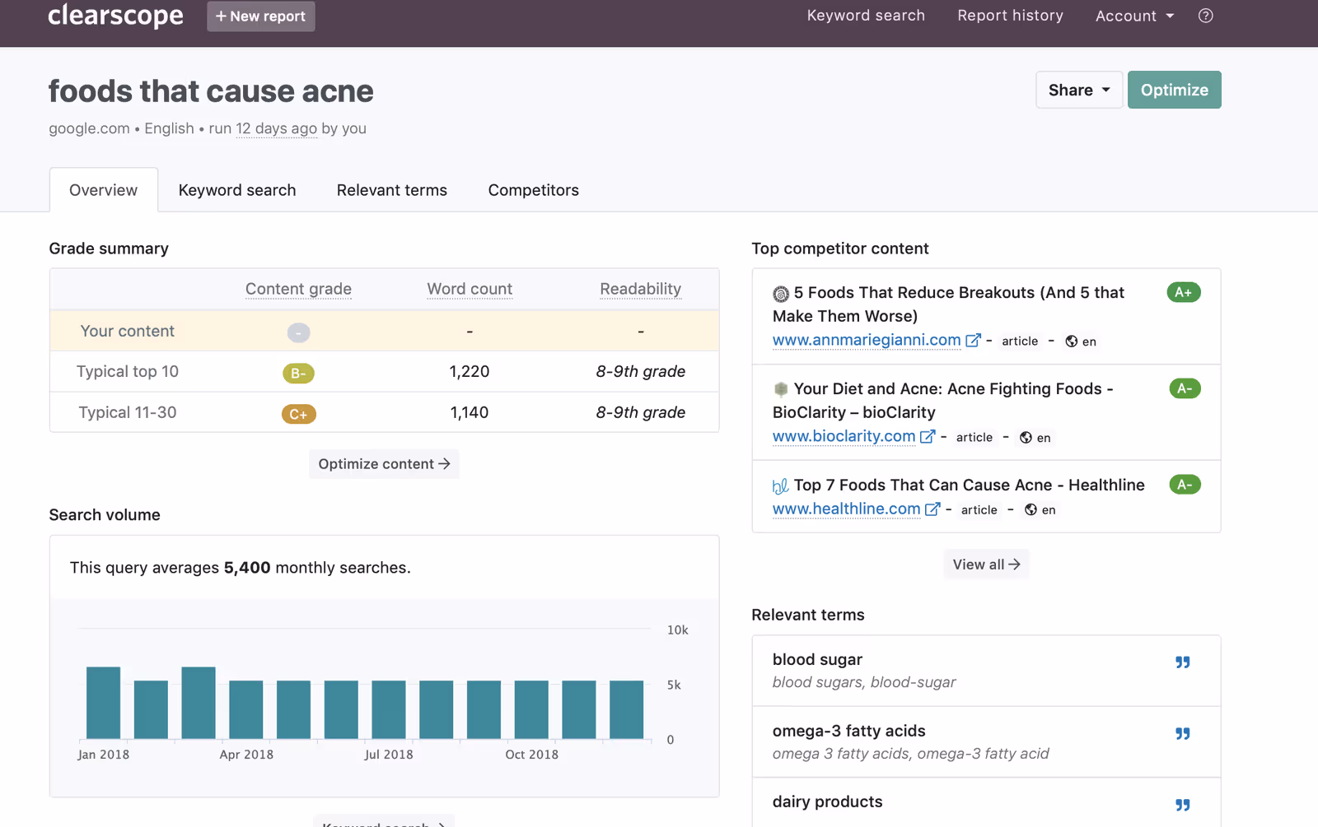Screen dimensions: 1318x827
Task: Click Optimize content button
Action: 384,464
